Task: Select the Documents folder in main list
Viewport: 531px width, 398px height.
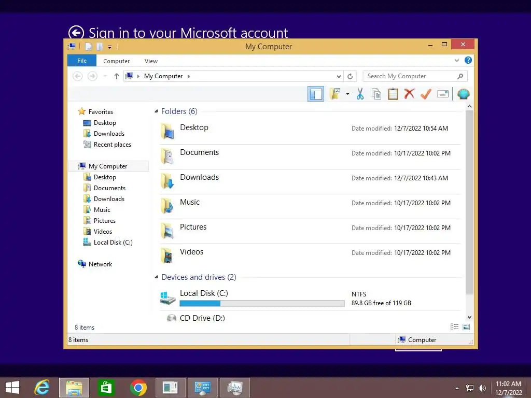Action: tap(310, 157)
